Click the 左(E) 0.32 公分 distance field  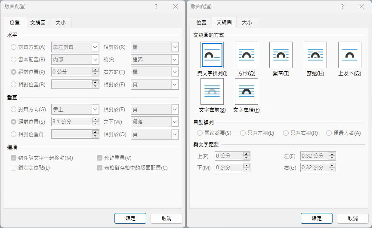pos(314,156)
